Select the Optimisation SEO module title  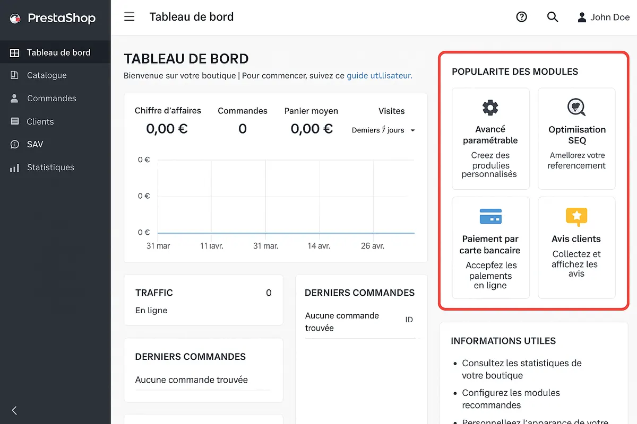(577, 135)
